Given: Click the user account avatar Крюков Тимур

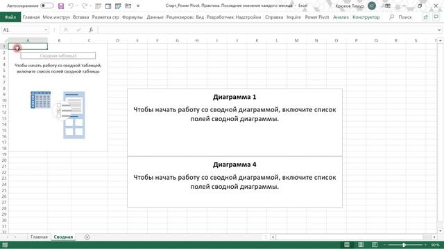Looking at the screenshot, I should point(372,6).
